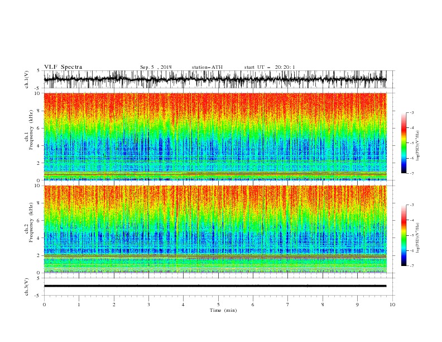
Task: Click the "4" kHz tick on ch.1 frequency axis
Action: click(x=39, y=146)
